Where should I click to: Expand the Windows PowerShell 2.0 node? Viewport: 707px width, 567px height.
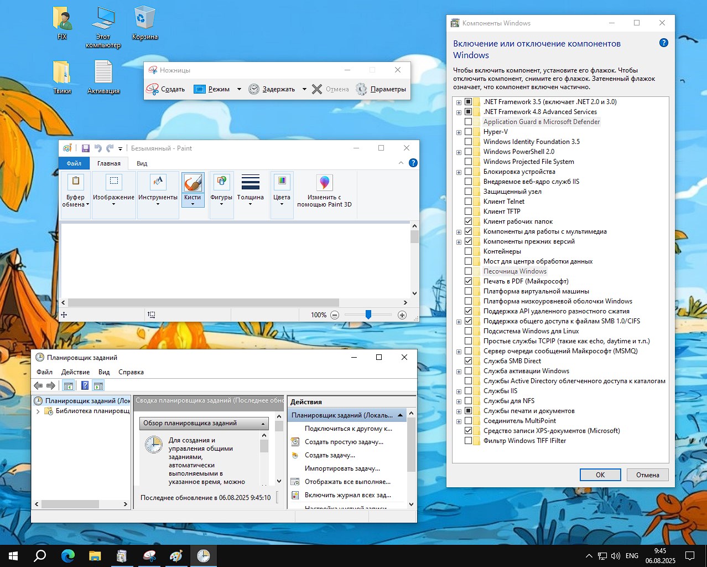459,152
